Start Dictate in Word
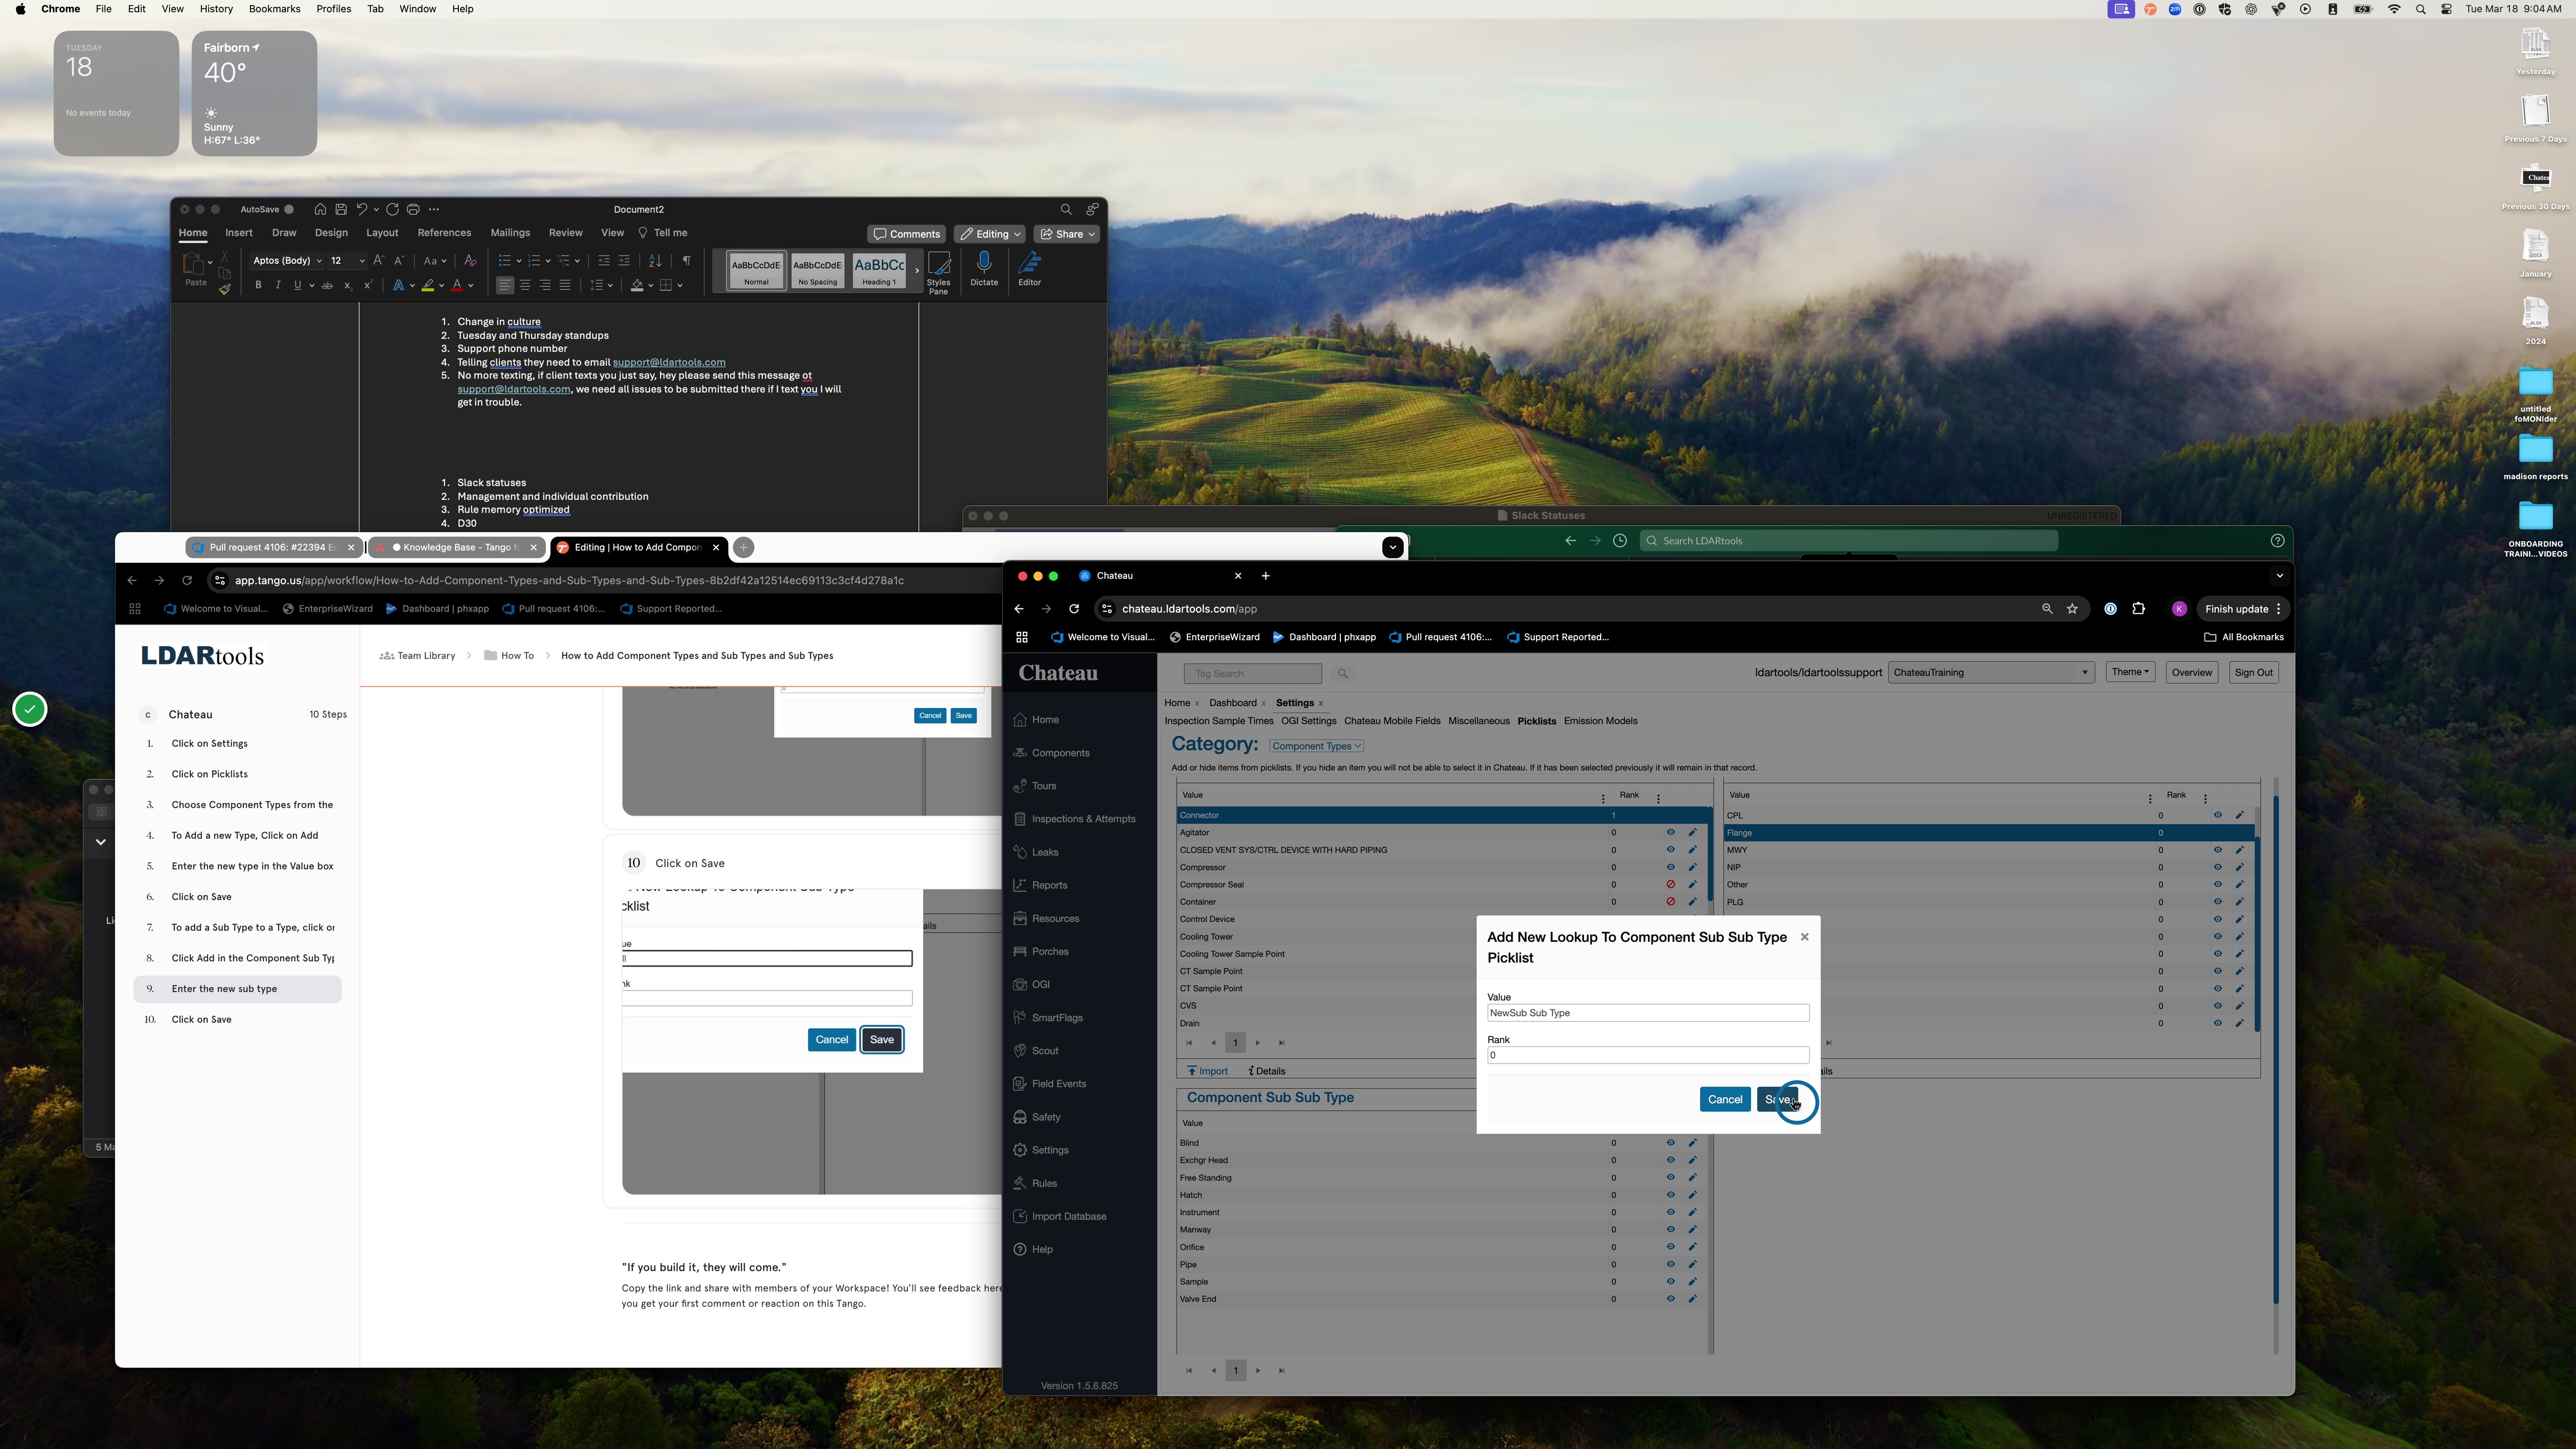2576x1449 pixels. 984,269
